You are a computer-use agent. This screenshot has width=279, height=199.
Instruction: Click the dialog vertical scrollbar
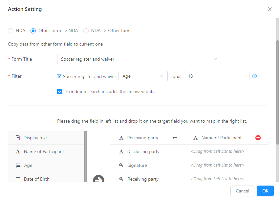coord(278,92)
